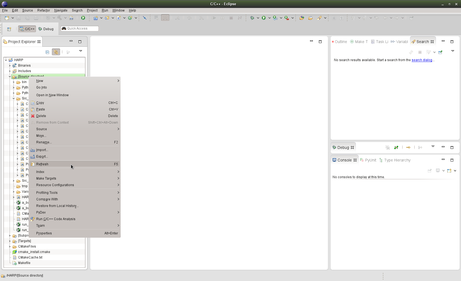Open the Outline tab

tap(340, 42)
